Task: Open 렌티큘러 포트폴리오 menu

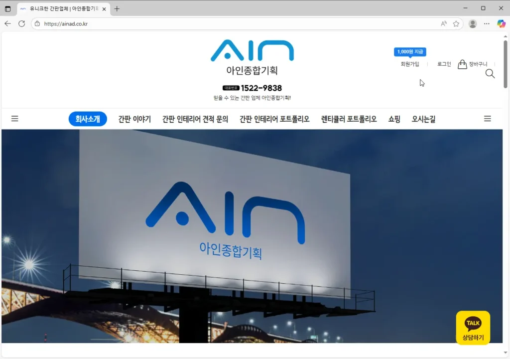Action: coord(349,119)
